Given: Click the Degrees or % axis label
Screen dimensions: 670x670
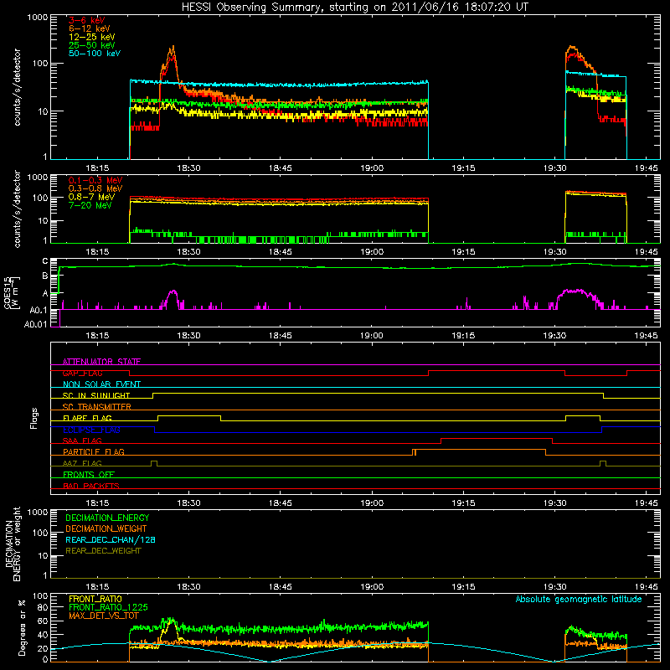Looking at the screenshot, I should tap(22, 627).
